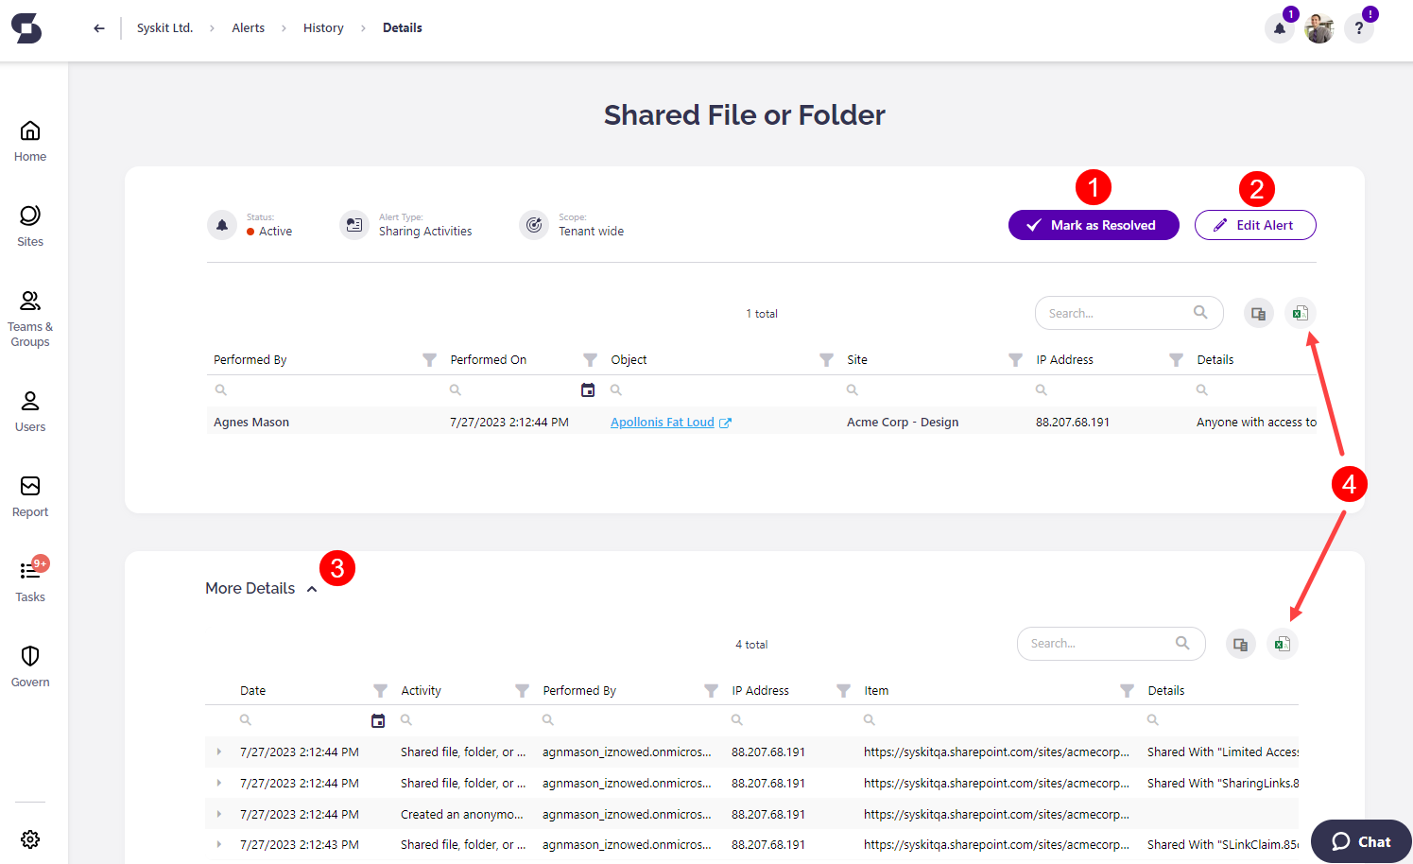This screenshot has width=1413, height=864.
Task: Open column chooser for top table
Action: pyautogui.click(x=1258, y=313)
